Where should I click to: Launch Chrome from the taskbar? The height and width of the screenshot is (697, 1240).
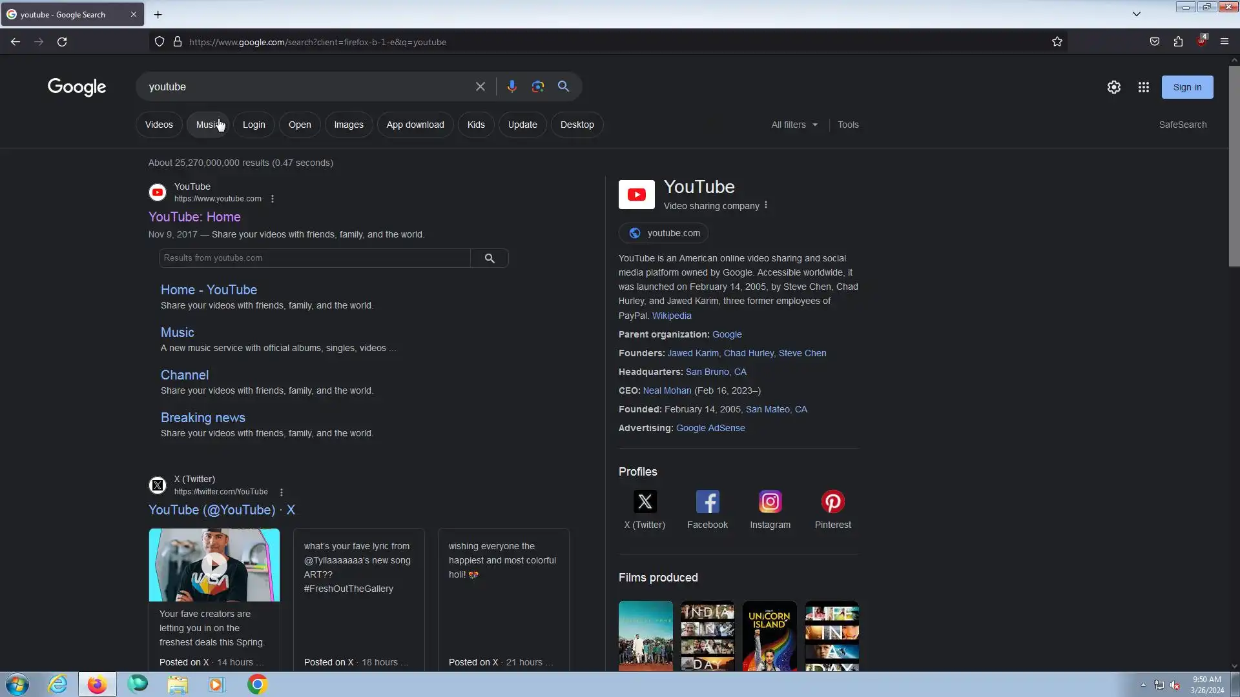pyautogui.click(x=257, y=684)
